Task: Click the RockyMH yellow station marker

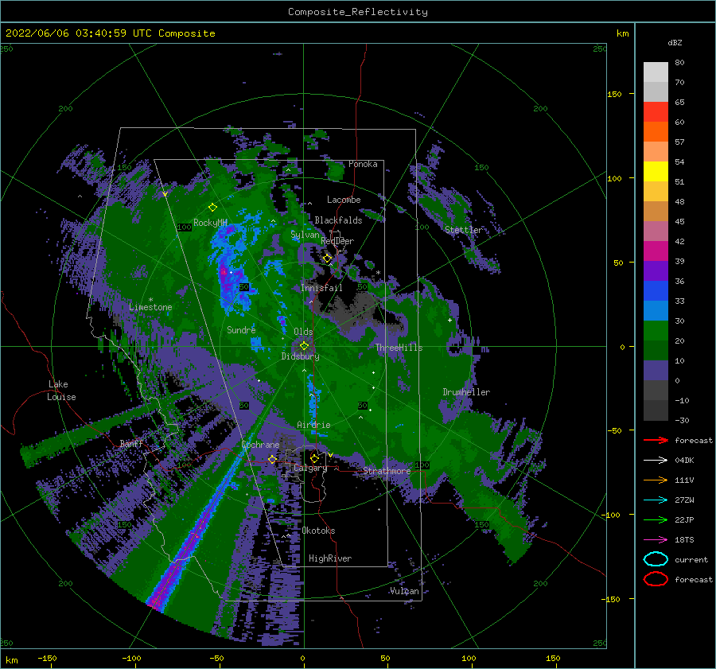Action: [x=212, y=208]
